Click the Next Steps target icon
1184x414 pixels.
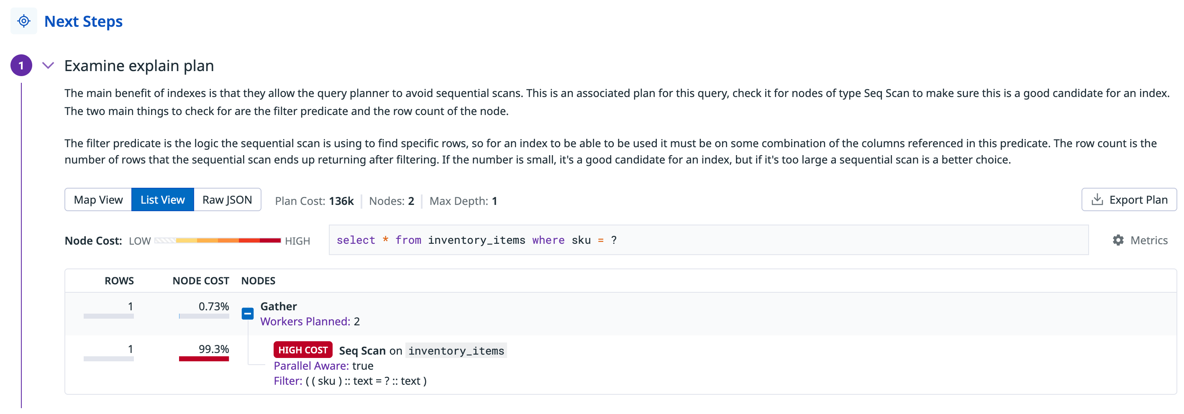(x=23, y=21)
